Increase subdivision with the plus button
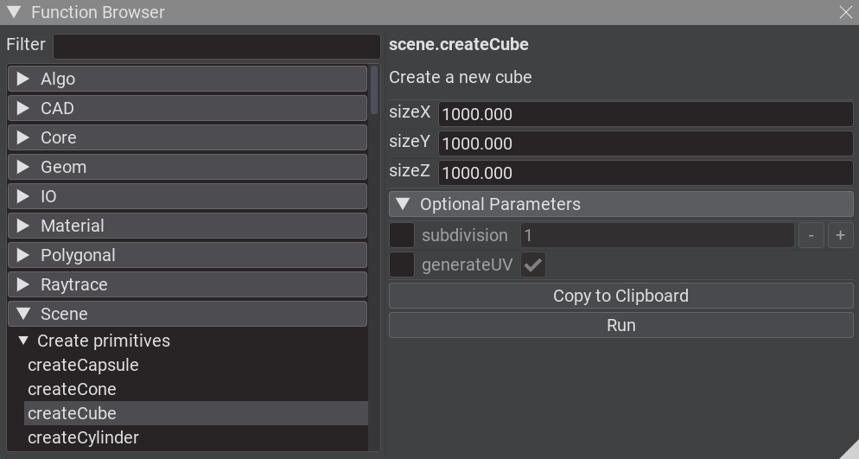This screenshot has height=459, width=859. click(840, 235)
